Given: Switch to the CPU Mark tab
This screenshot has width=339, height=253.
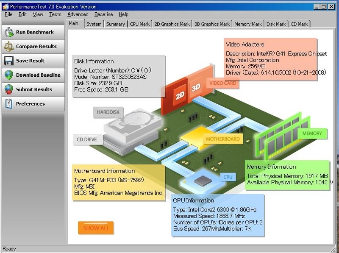Looking at the screenshot, I should [x=140, y=24].
